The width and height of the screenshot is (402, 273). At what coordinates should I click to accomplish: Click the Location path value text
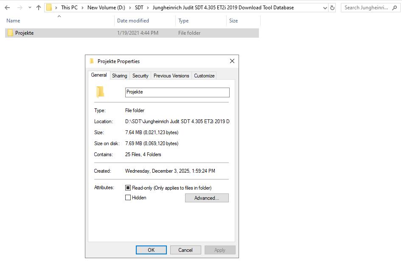[177, 121]
